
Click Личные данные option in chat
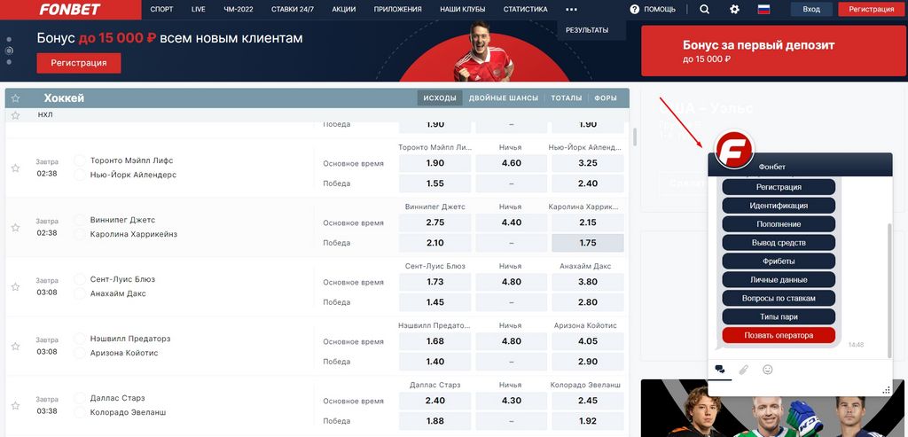point(779,279)
